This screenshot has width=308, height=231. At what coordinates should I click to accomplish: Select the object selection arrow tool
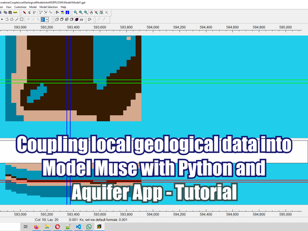[24, 12]
